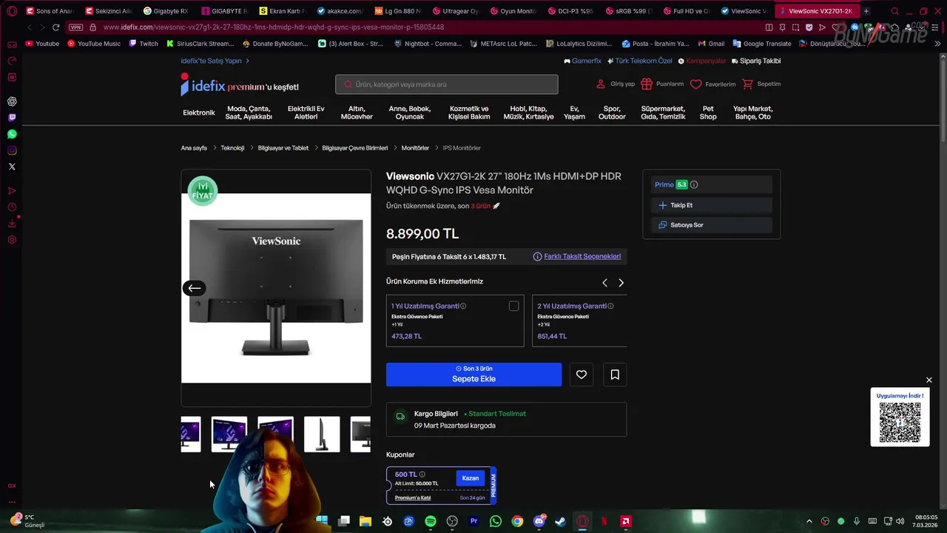Screen dimensions: 947x533
Task: Click info icon beside 2 Yıl Uzatılmış Garanti
Action: click(x=610, y=306)
